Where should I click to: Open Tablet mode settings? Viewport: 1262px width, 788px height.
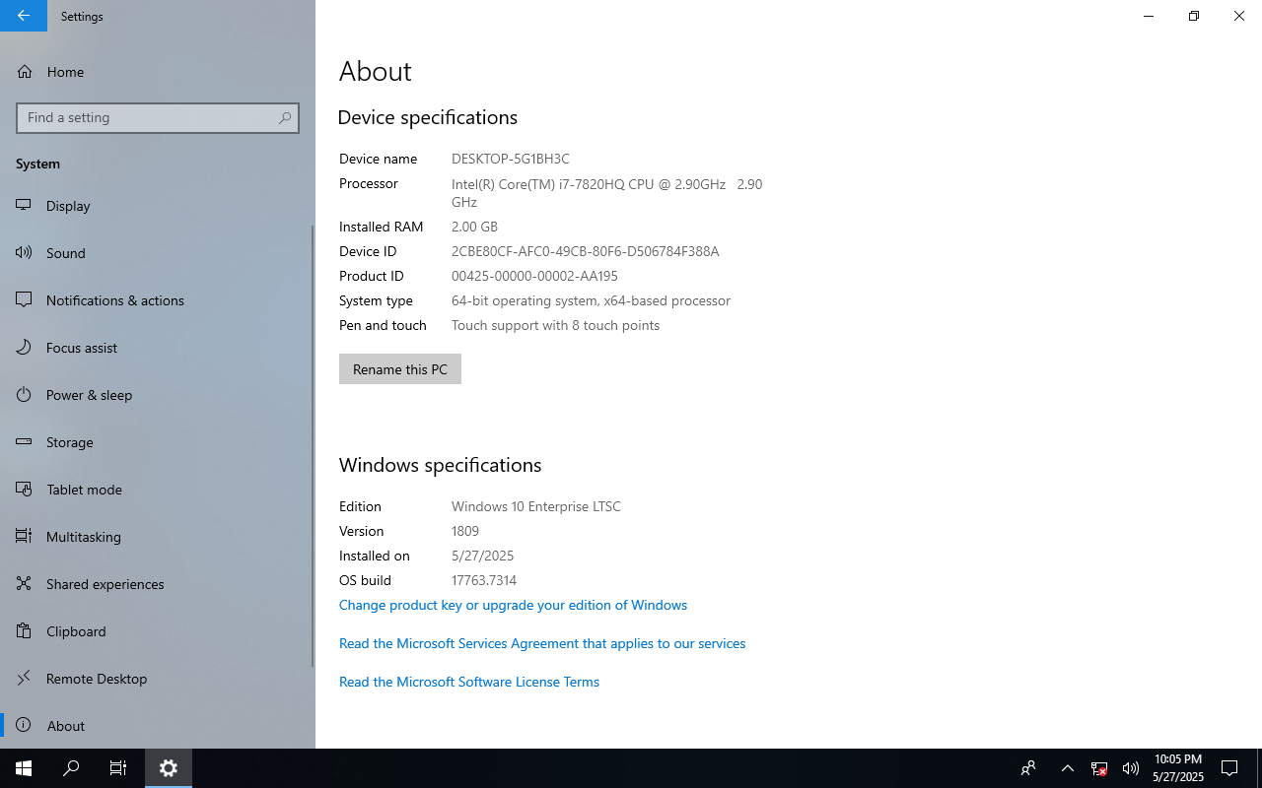point(158,490)
